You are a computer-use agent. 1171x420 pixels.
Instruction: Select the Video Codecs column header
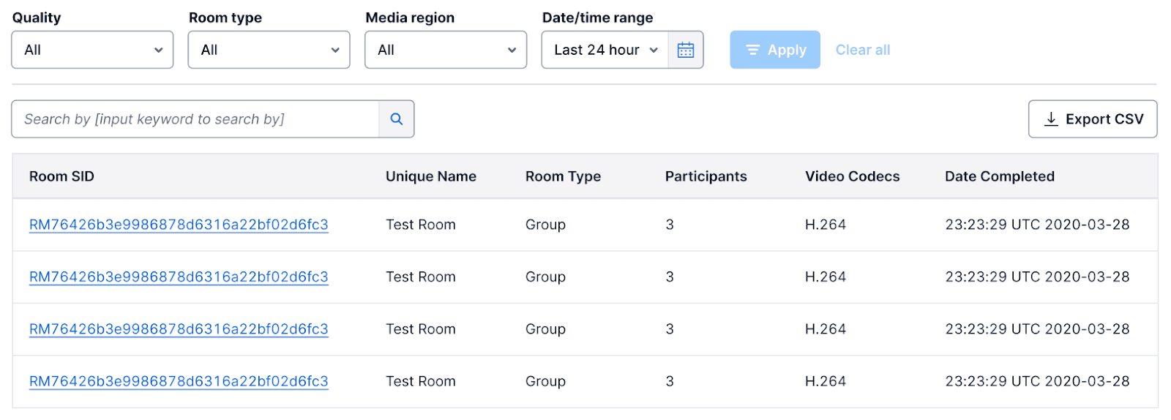[x=852, y=176]
